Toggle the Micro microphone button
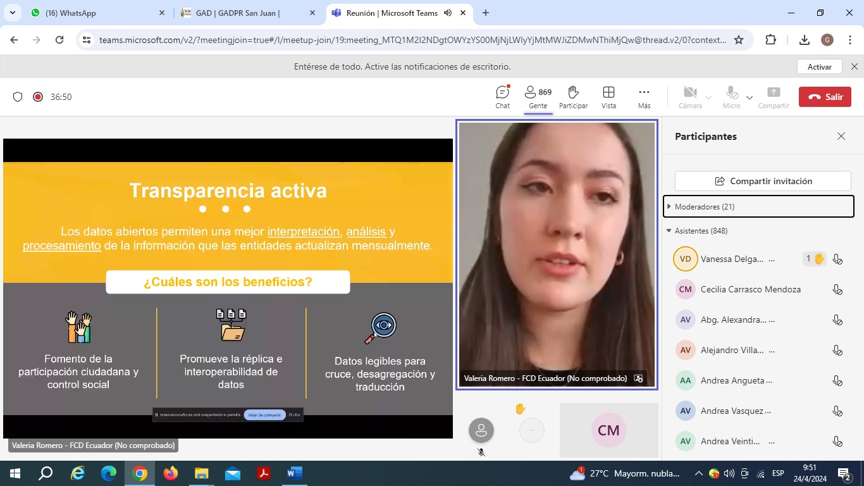The width and height of the screenshot is (864, 486). point(731,93)
